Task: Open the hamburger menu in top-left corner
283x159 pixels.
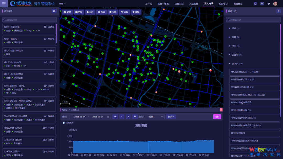Action: coord(4,4)
